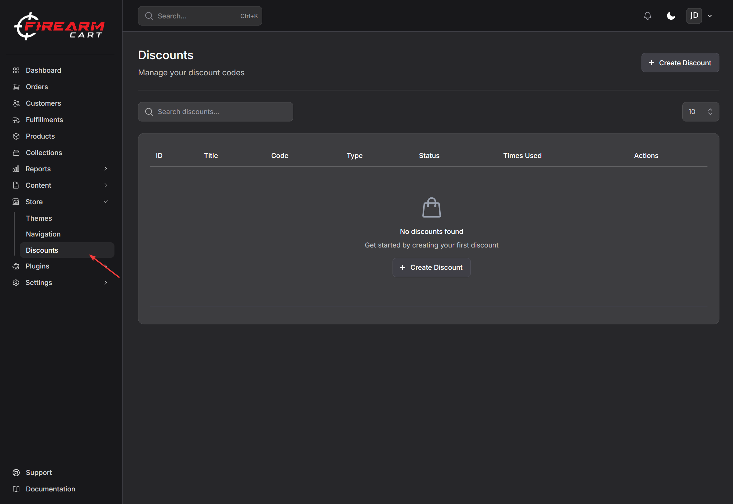The height and width of the screenshot is (504, 733).
Task: Collapse the Store submenu chevron
Action: pyautogui.click(x=106, y=202)
